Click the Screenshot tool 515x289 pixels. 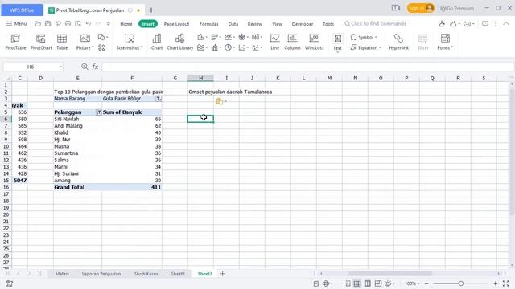point(129,42)
